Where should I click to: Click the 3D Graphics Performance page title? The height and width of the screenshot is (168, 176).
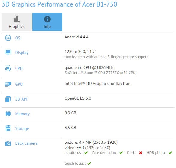[x=59, y=4]
